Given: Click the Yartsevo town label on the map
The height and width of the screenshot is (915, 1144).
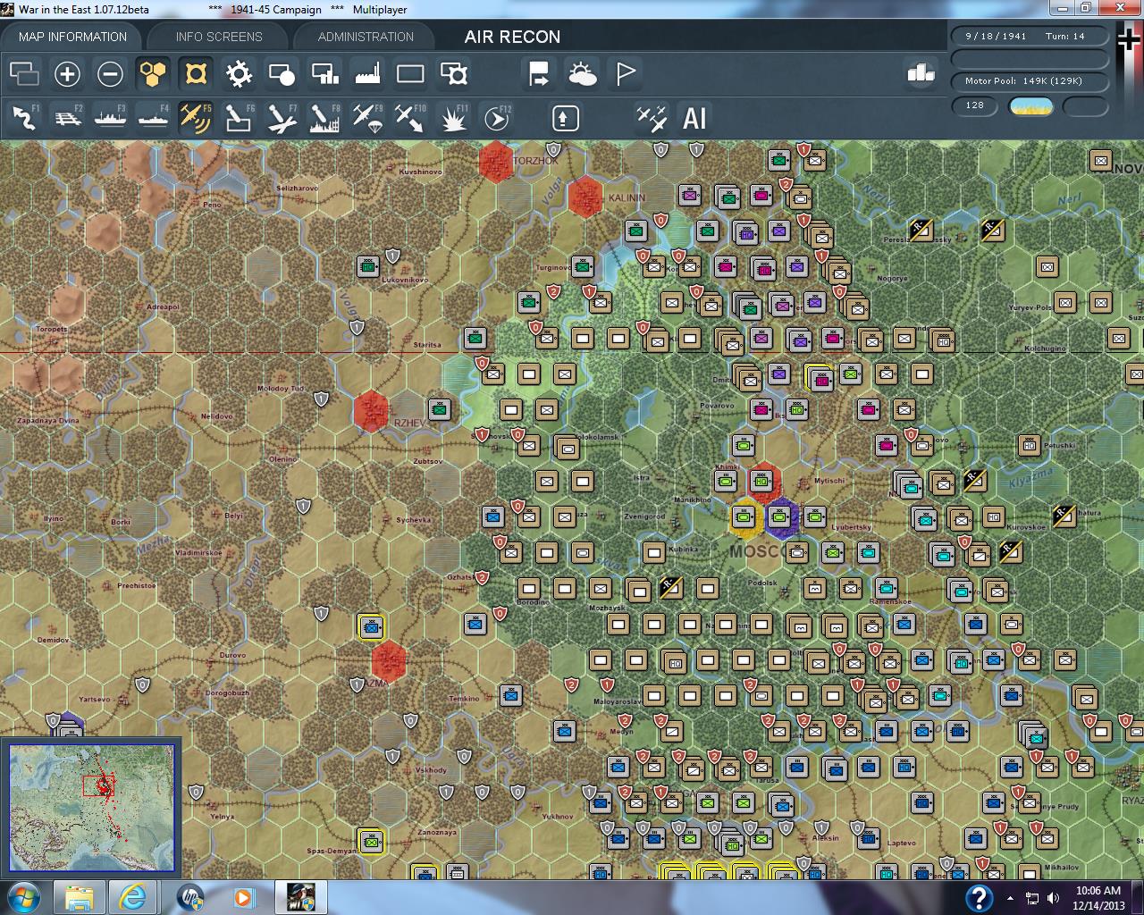Looking at the screenshot, I should (93, 699).
